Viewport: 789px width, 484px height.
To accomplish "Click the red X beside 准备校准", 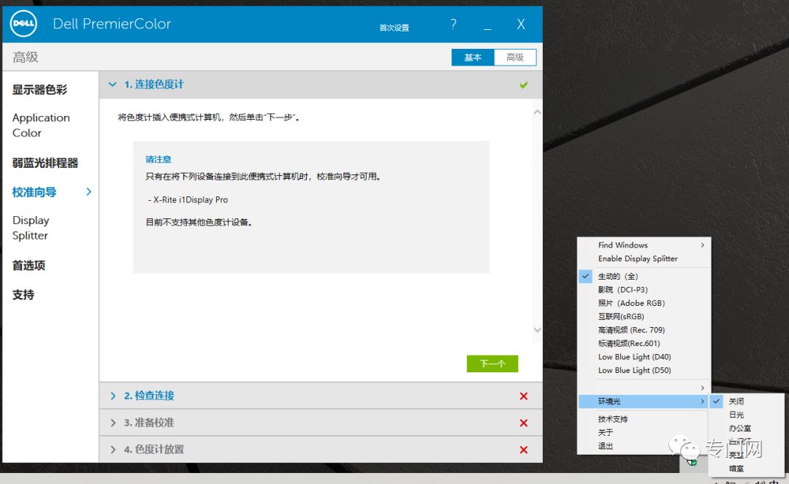I will point(524,423).
